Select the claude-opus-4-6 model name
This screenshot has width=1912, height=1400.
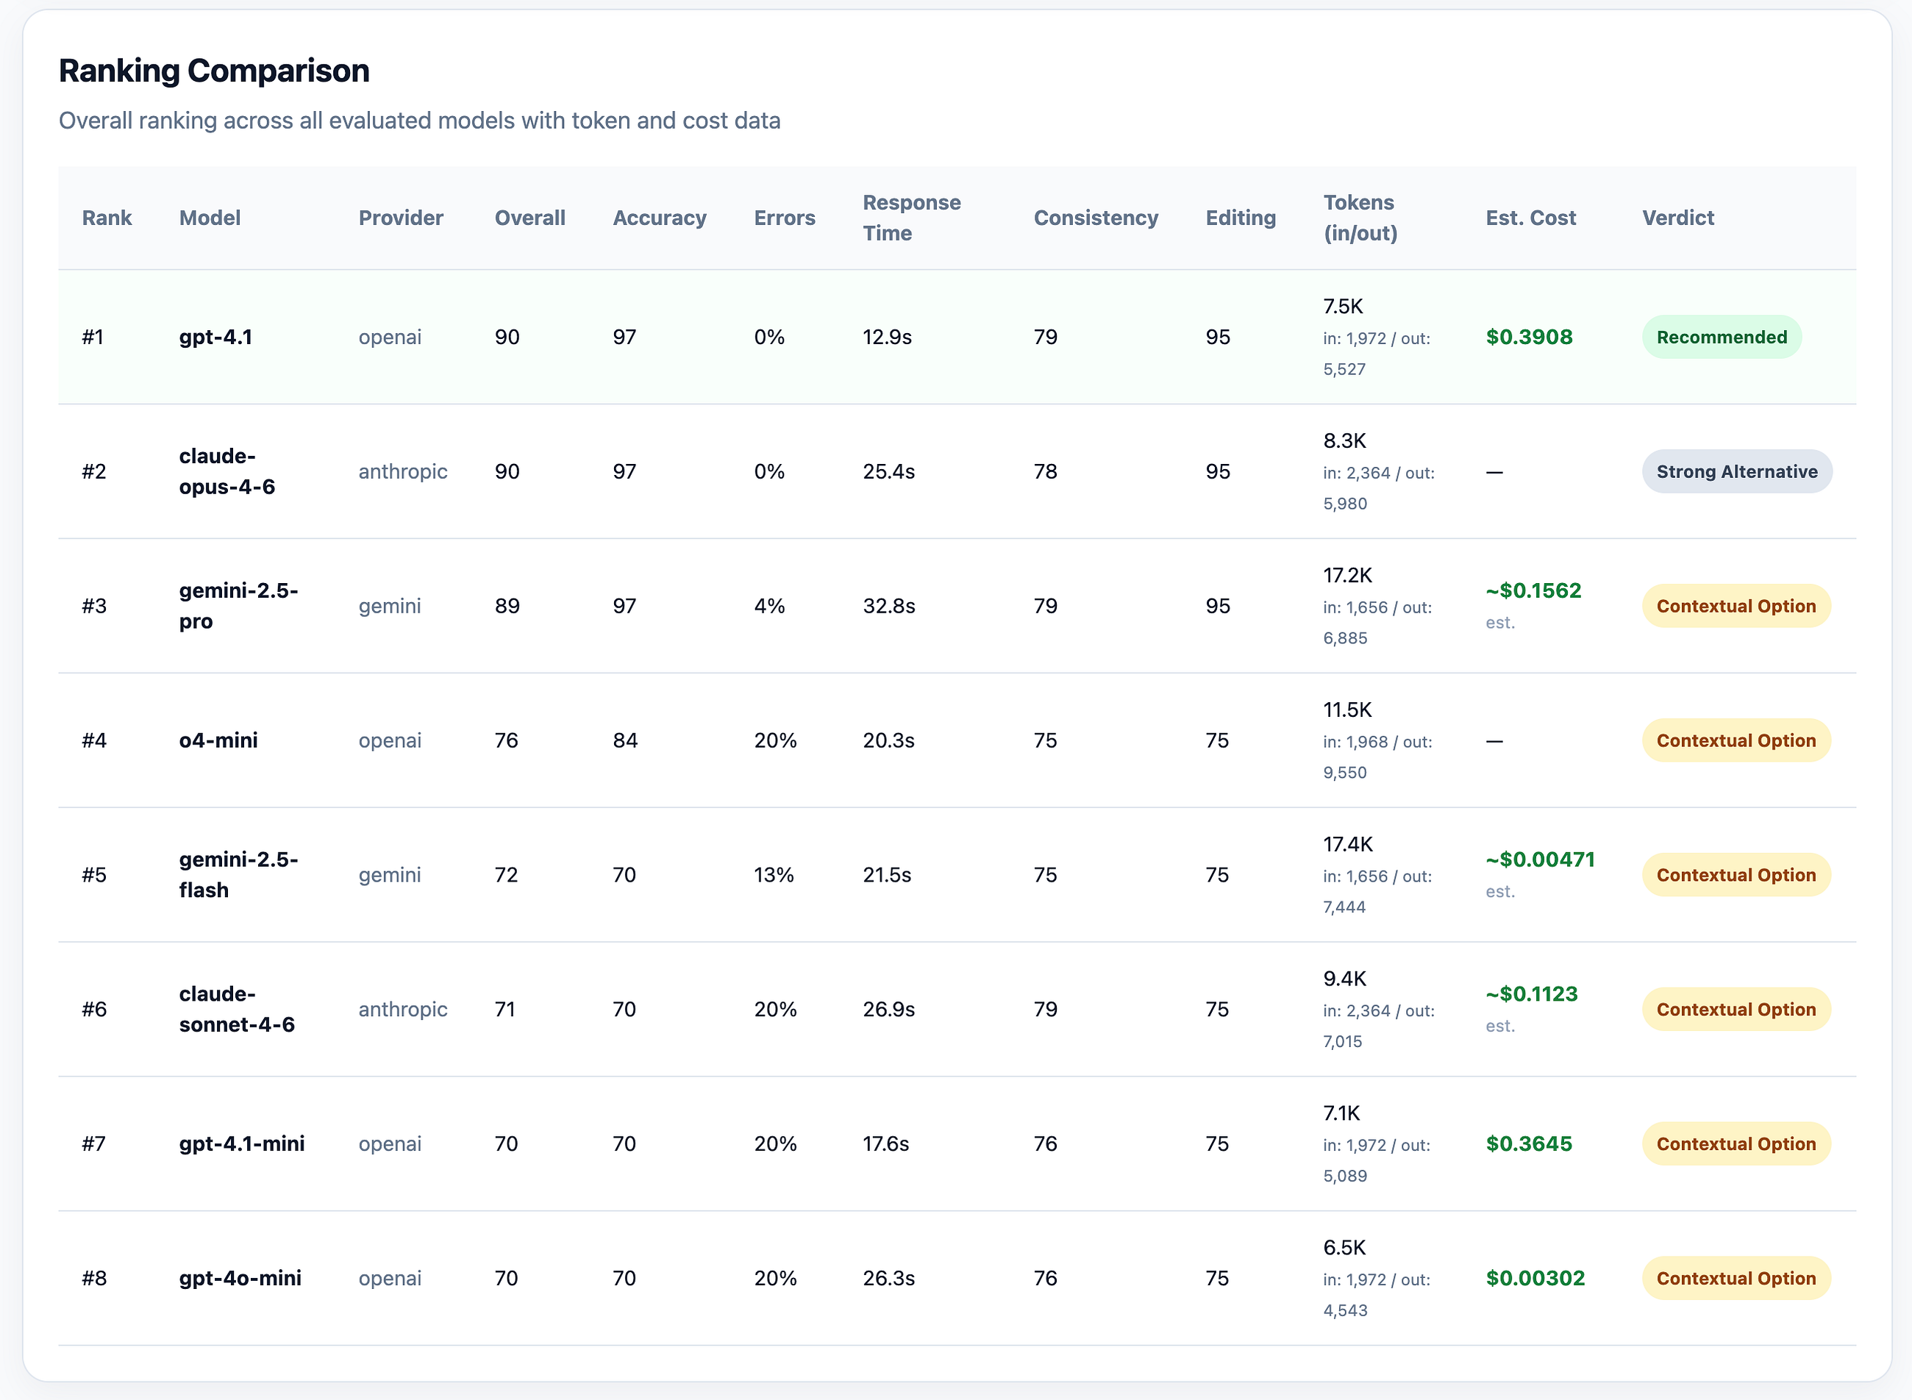(227, 471)
